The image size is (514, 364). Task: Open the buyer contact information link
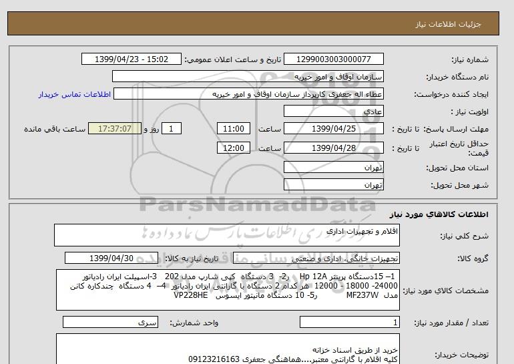tap(75, 94)
